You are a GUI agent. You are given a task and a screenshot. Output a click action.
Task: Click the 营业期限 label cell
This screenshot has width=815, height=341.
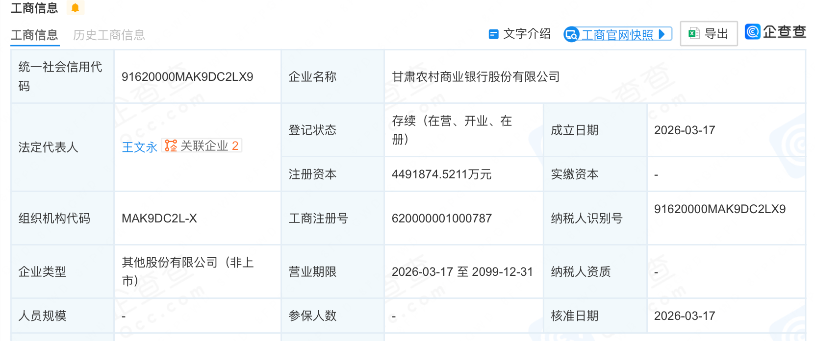(332, 271)
